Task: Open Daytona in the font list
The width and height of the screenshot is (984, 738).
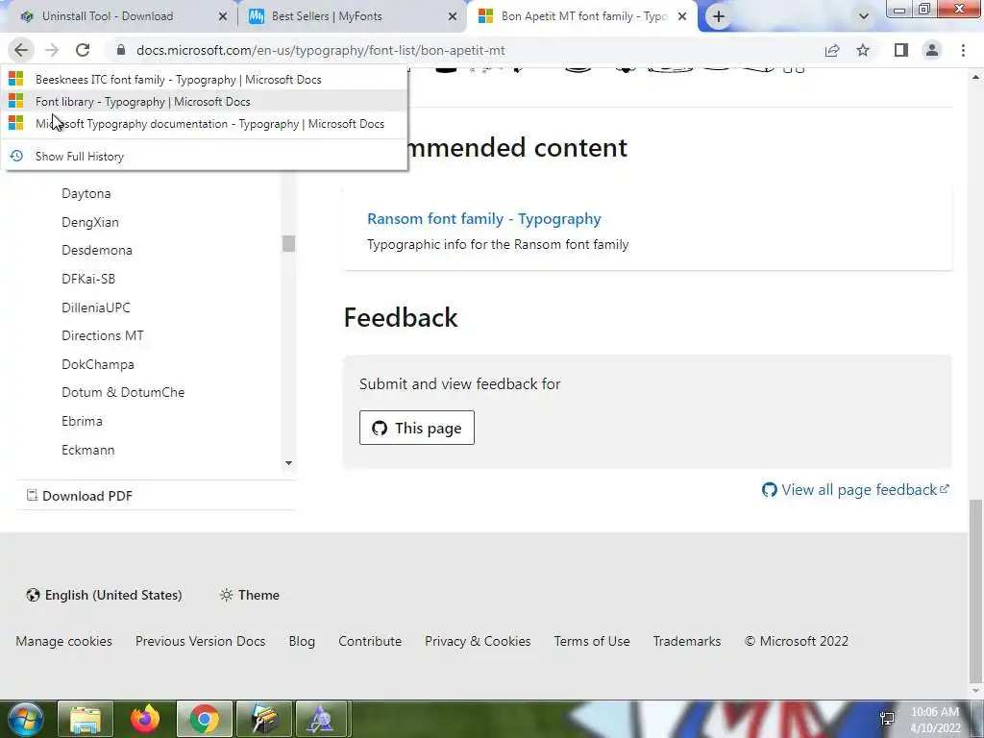Action: pyautogui.click(x=86, y=193)
